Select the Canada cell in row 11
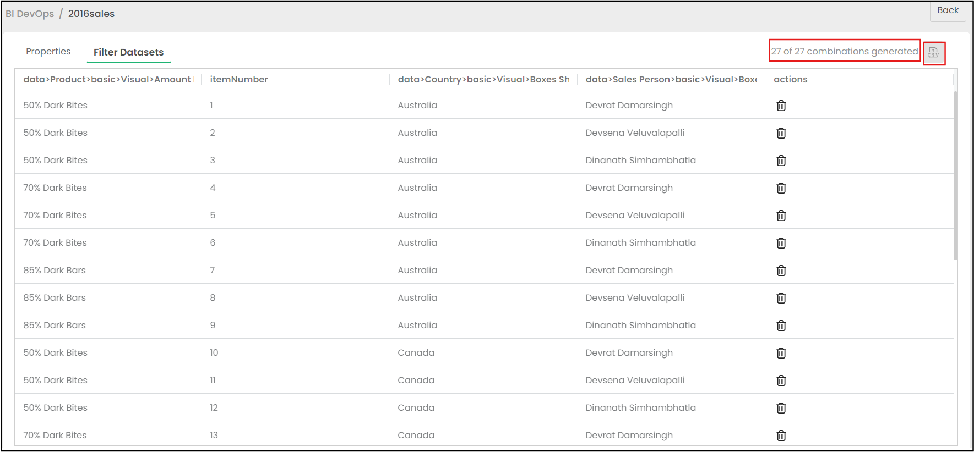 [416, 381]
